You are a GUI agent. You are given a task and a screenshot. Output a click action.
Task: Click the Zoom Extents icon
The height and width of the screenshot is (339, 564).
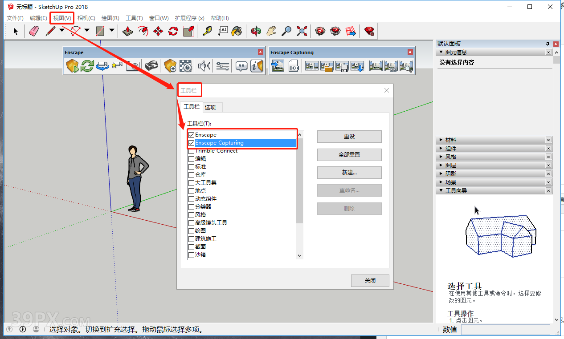[x=302, y=31]
